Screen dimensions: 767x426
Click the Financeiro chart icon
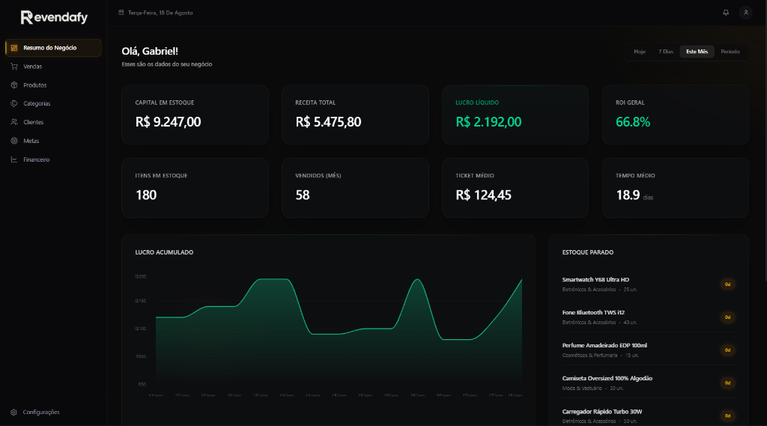[14, 159]
